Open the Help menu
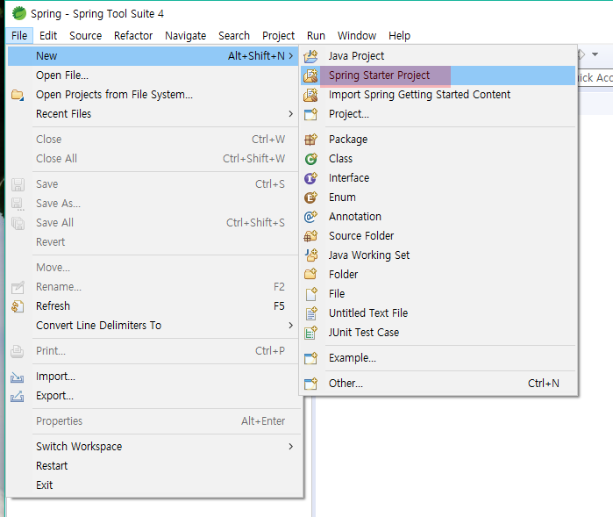 click(399, 36)
